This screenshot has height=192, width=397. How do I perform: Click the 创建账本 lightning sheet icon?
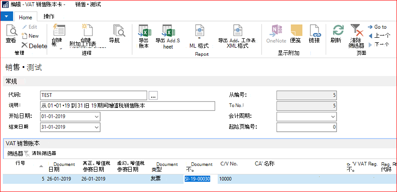[x=59, y=30]
